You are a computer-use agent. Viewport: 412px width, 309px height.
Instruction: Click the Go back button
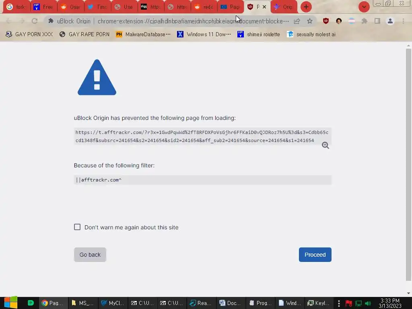click(x=90, y=255)
